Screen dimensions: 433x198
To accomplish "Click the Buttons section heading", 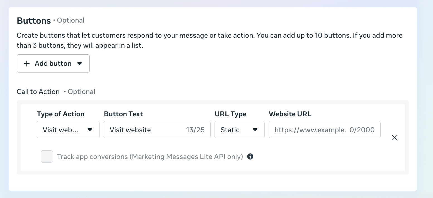I will pyautogui.click(x=34, y=21).
